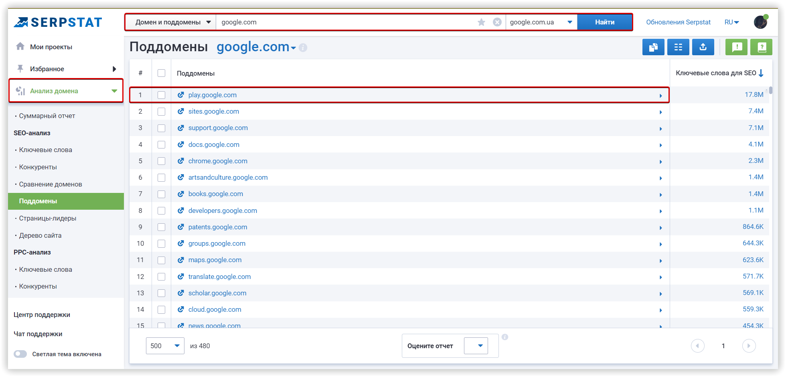Open Центр поддержки link
The image size is (786, 377).
(x=42, y=315)
